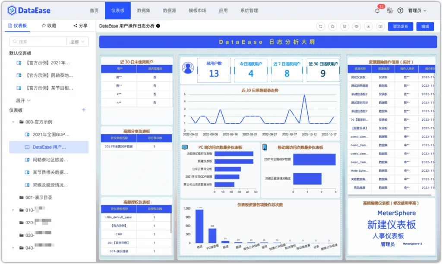This screenshot has height=264, width=442.
Task: Open fullscreen presentation mode icon
Action: point(344,26)
